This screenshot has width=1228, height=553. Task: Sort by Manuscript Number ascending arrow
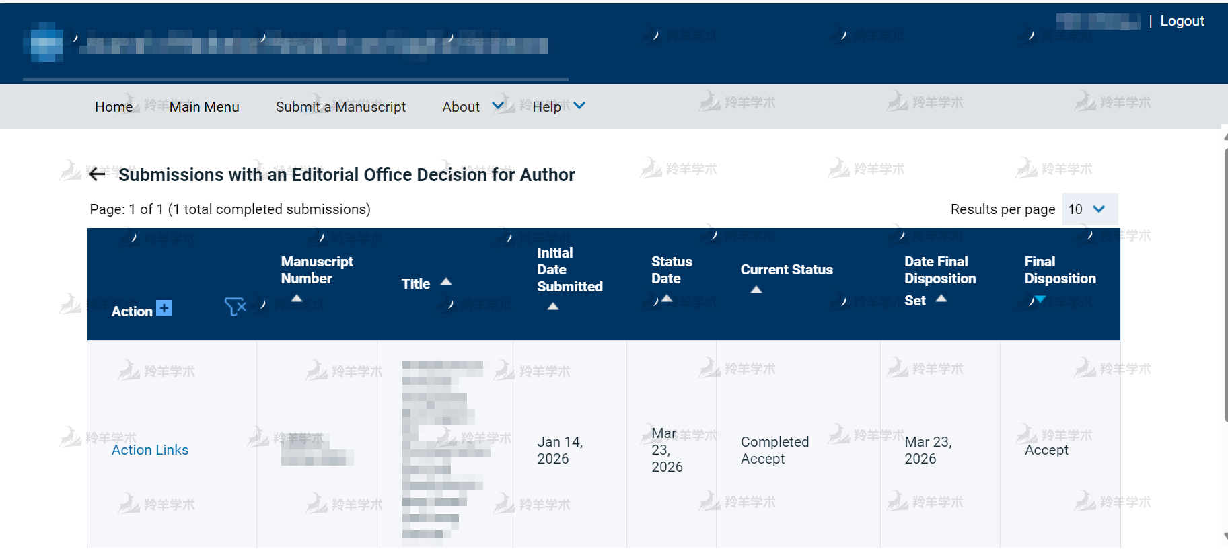click(297, 298)
